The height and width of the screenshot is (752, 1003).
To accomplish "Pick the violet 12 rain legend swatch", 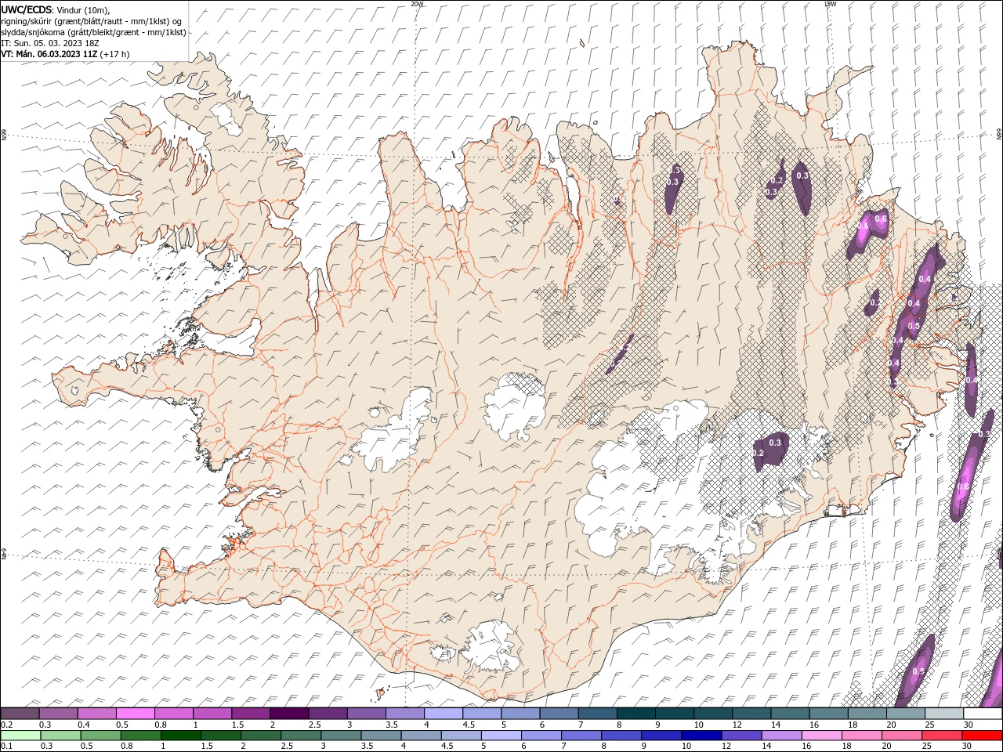I will click(x=740, y=735).
